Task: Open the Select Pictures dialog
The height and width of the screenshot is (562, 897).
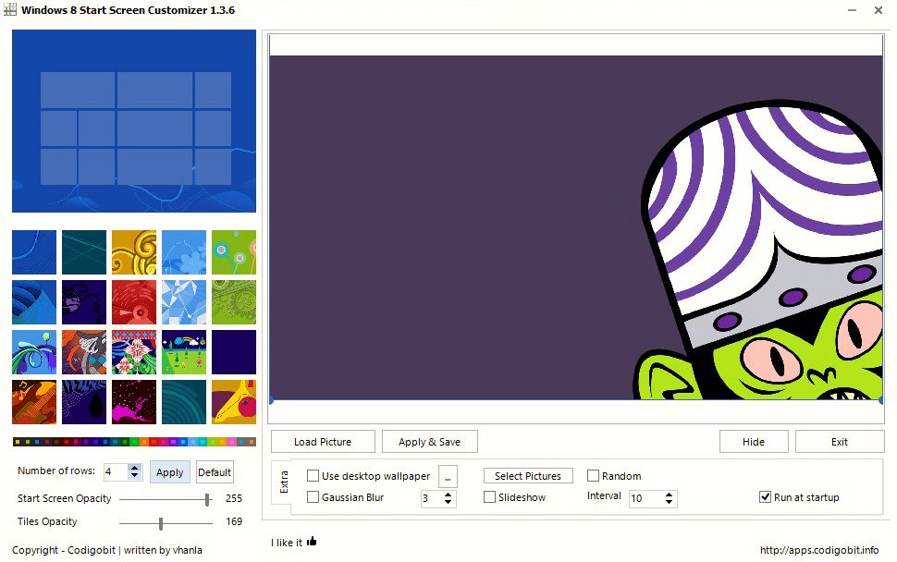Action: point(528,476)
